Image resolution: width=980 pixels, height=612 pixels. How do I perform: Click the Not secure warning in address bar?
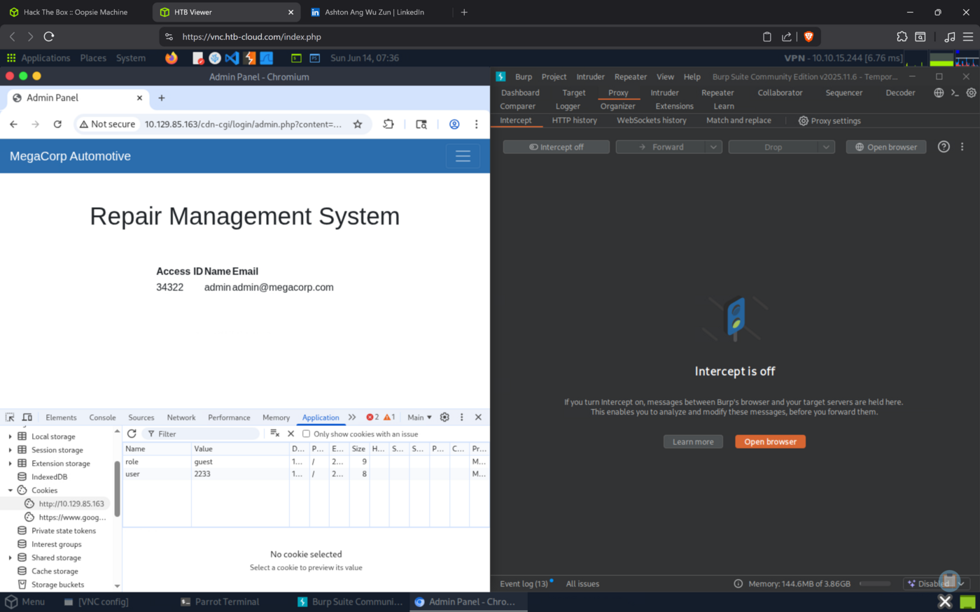pyautogui.click(x=107, y=124)
